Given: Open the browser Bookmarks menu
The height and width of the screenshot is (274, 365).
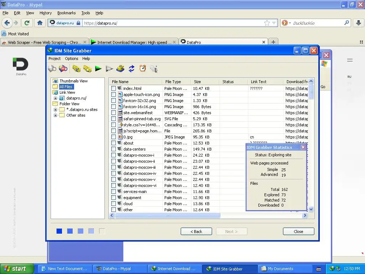Looking at the screenshot, I should (66, 13).
